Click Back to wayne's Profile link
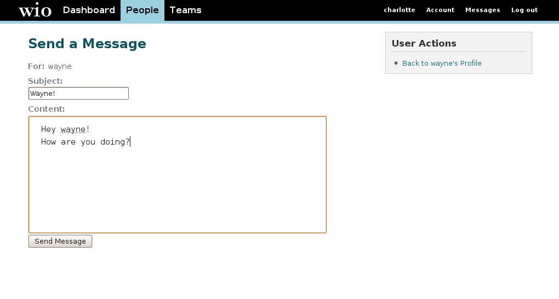The height and width of the screenshot is (299, 559). (442, 63)
